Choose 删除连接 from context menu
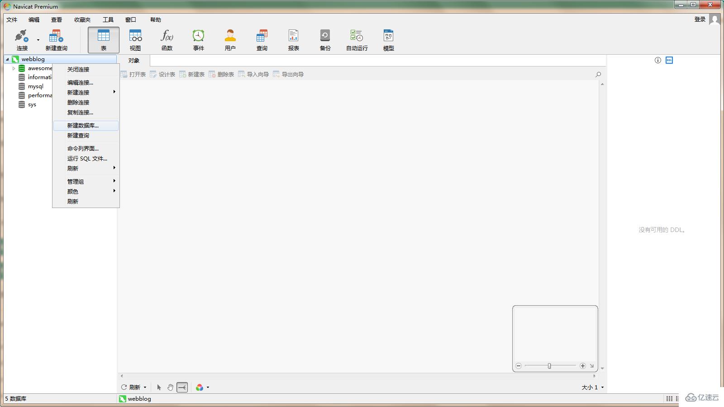The width and height of the screenshot is (724, 407). (x=86, y=102)
